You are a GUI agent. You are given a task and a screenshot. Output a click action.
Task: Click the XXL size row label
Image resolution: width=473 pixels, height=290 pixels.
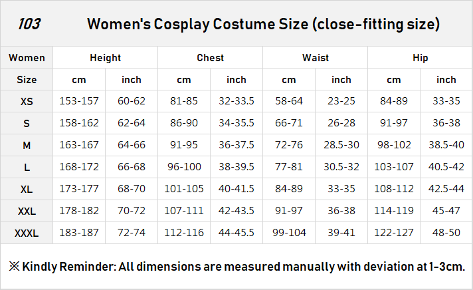click(27, 212)
